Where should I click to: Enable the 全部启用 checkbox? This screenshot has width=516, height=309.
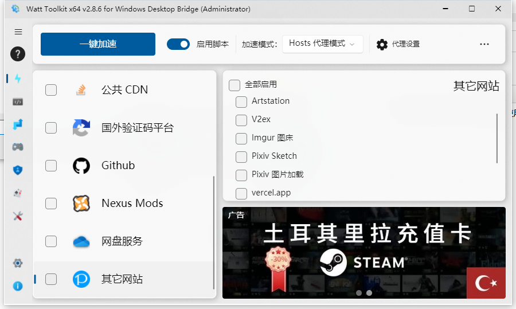coord(234,85)
